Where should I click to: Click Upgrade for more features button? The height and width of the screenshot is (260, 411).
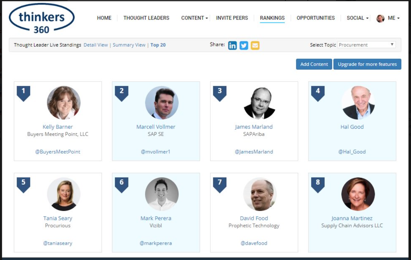[367, 64]
